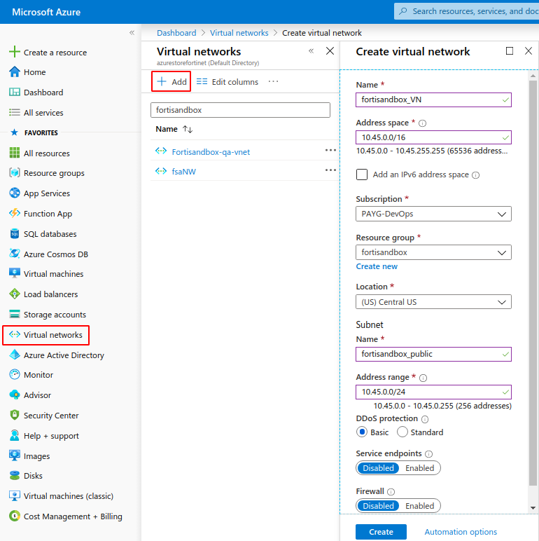
Task: Click info icon next to Service endpoints
Action: tap(428, 454)
